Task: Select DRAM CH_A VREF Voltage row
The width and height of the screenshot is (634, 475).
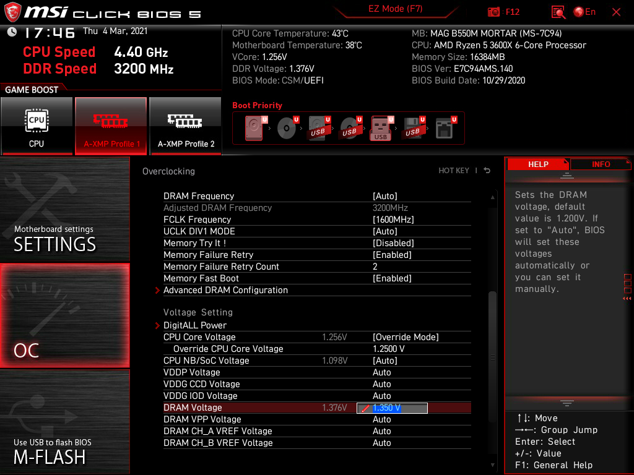Action: (317, 431)
